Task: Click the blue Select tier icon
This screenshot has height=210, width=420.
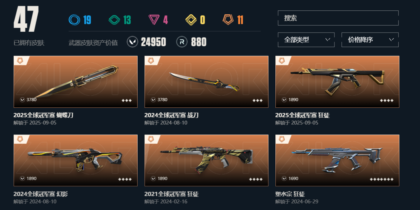Action: click(x=74, y=20)
